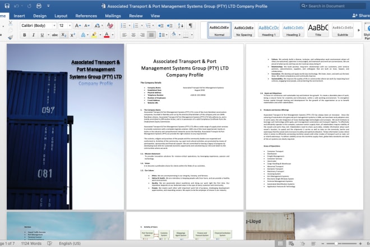Open the highlight color dropdown arrow
370x247 pixels.
(100, 35)
